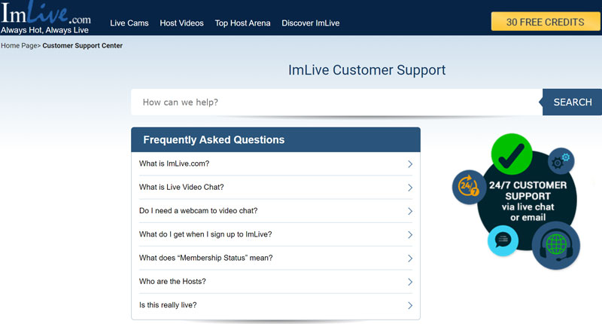Open 'What do I get when I sign up'
Screen dimensions: 602x324
pos(205,234)
